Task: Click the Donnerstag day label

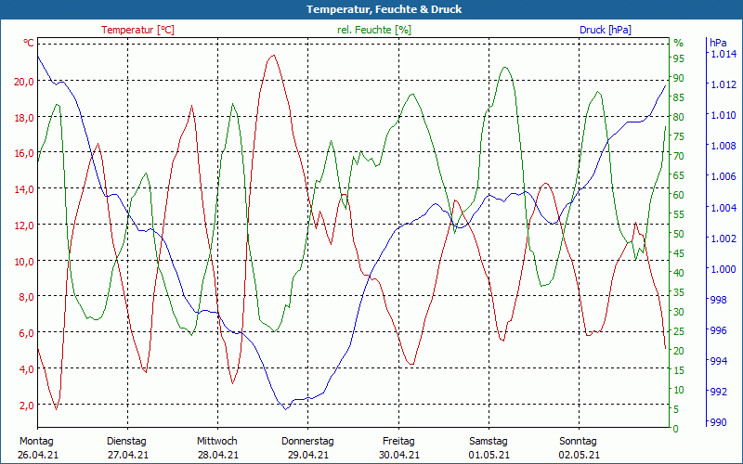Action: pyautogui.click(x=307, y=442)
